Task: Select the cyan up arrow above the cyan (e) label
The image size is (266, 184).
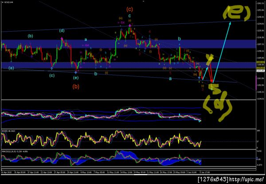Action: point(76,72)
